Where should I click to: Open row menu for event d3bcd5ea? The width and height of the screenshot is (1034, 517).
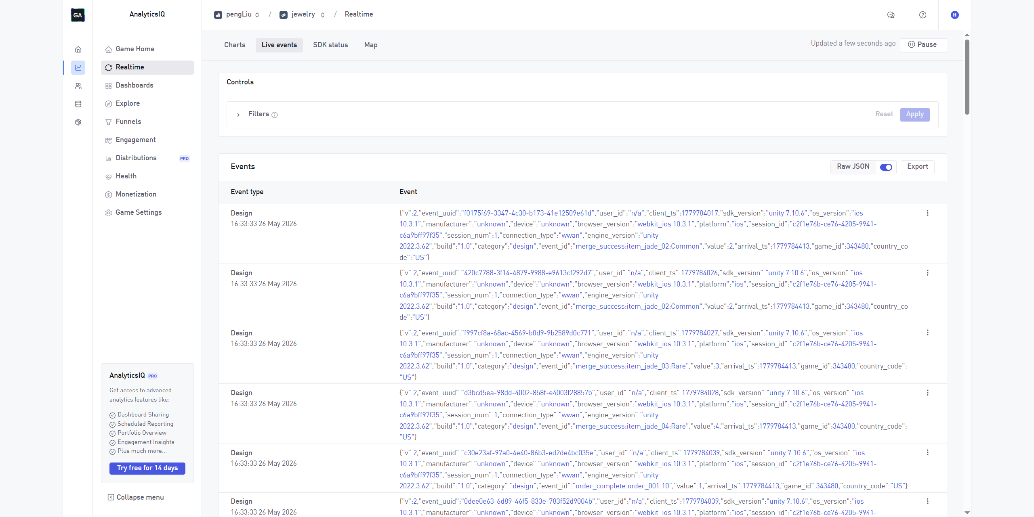tap(927, 393)
